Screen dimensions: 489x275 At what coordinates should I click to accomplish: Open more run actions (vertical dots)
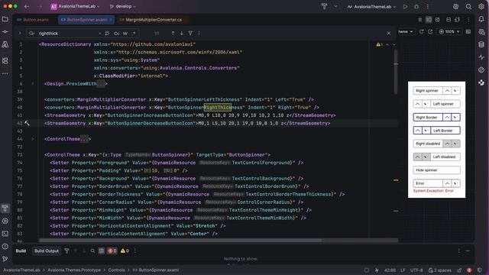[x=428, y=6]
